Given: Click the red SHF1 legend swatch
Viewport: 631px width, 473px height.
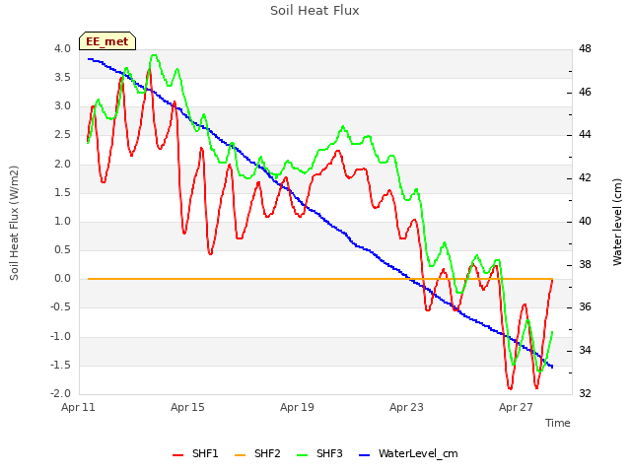Looking at the screenshot, I should [177, 455].
